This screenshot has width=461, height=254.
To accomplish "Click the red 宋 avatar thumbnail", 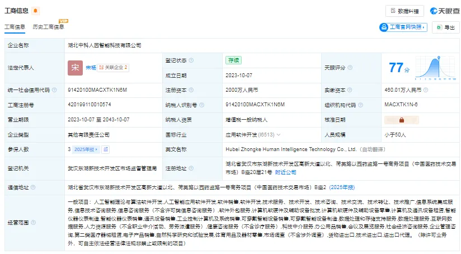I will pyautogui.click(x=75, y=68).
